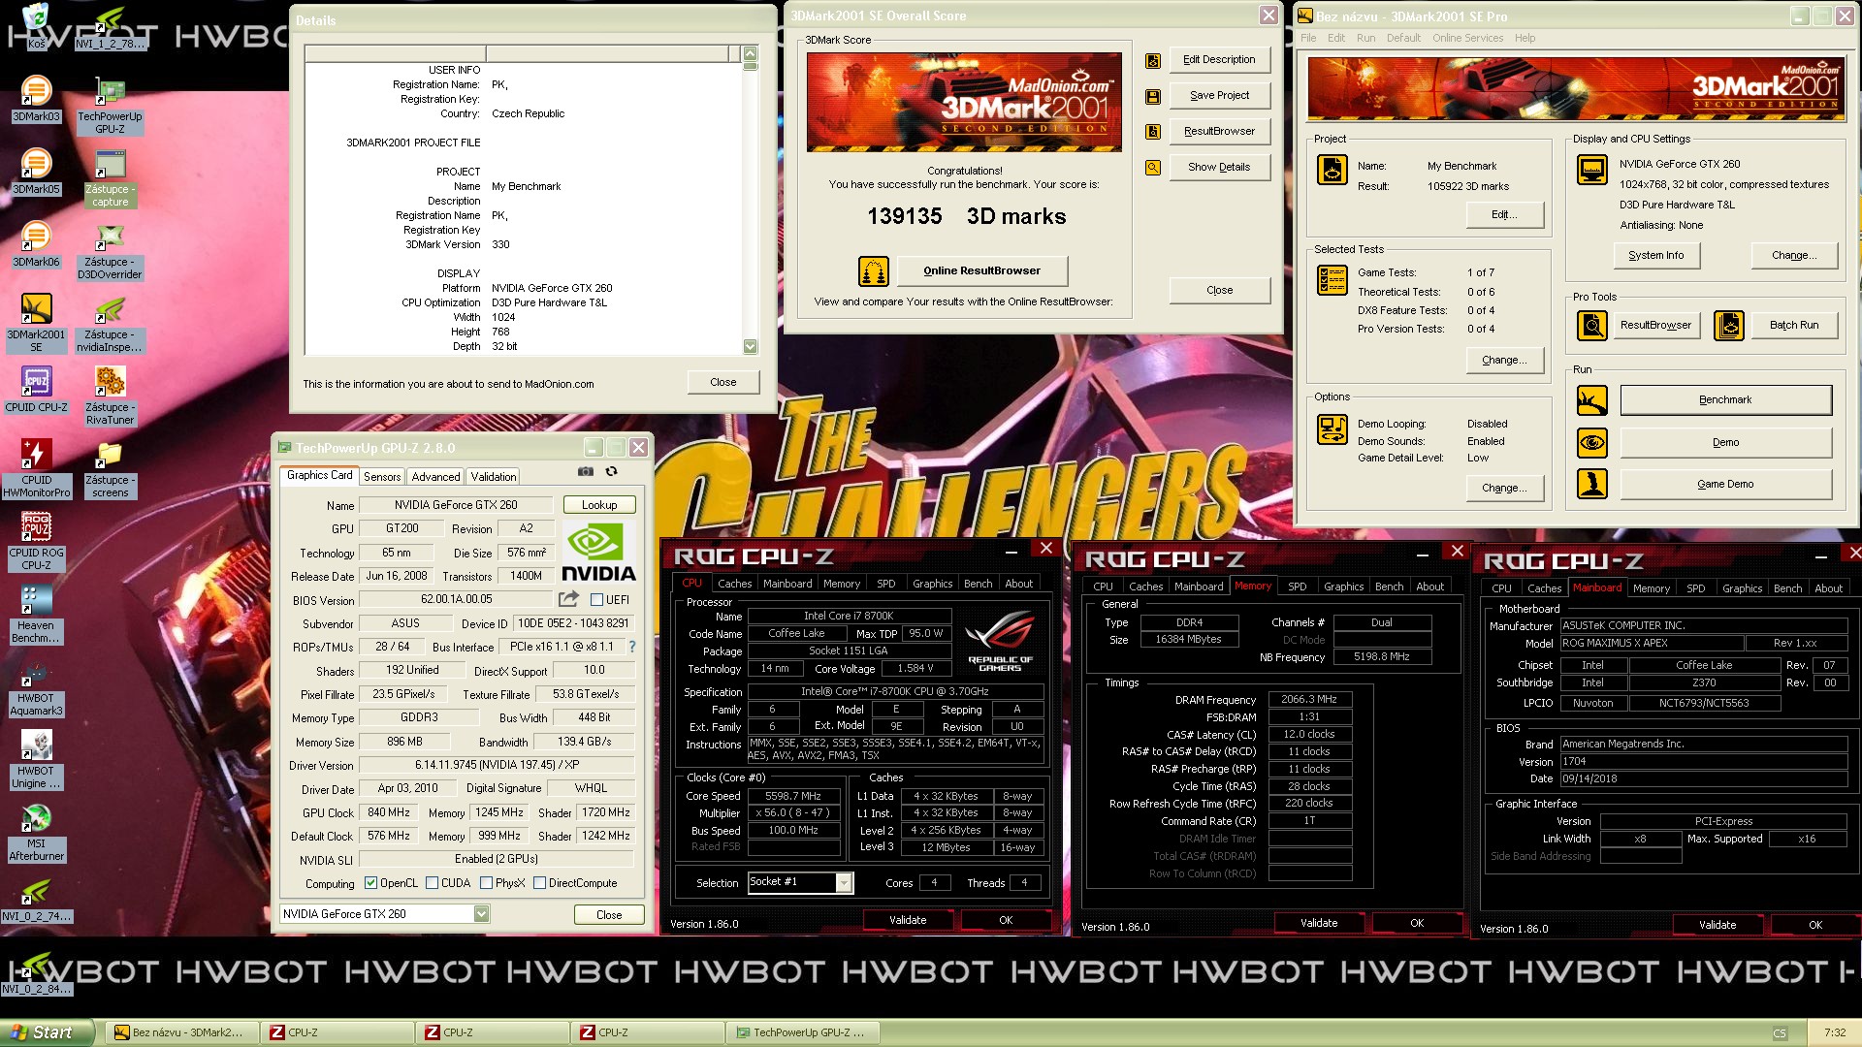Switch to TechPowerUp GPU-Z taskbar item
Viewport: 1862px width, 1047px height.
804,1032
